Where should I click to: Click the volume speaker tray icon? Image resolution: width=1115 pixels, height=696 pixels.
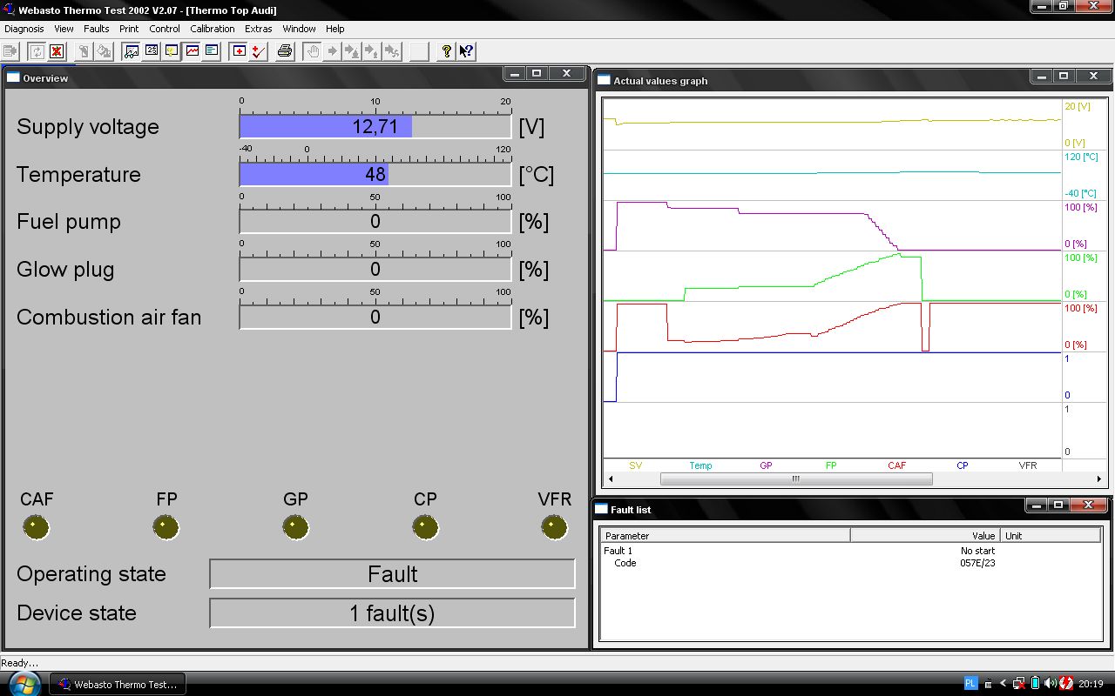[x=1049, y=684]
